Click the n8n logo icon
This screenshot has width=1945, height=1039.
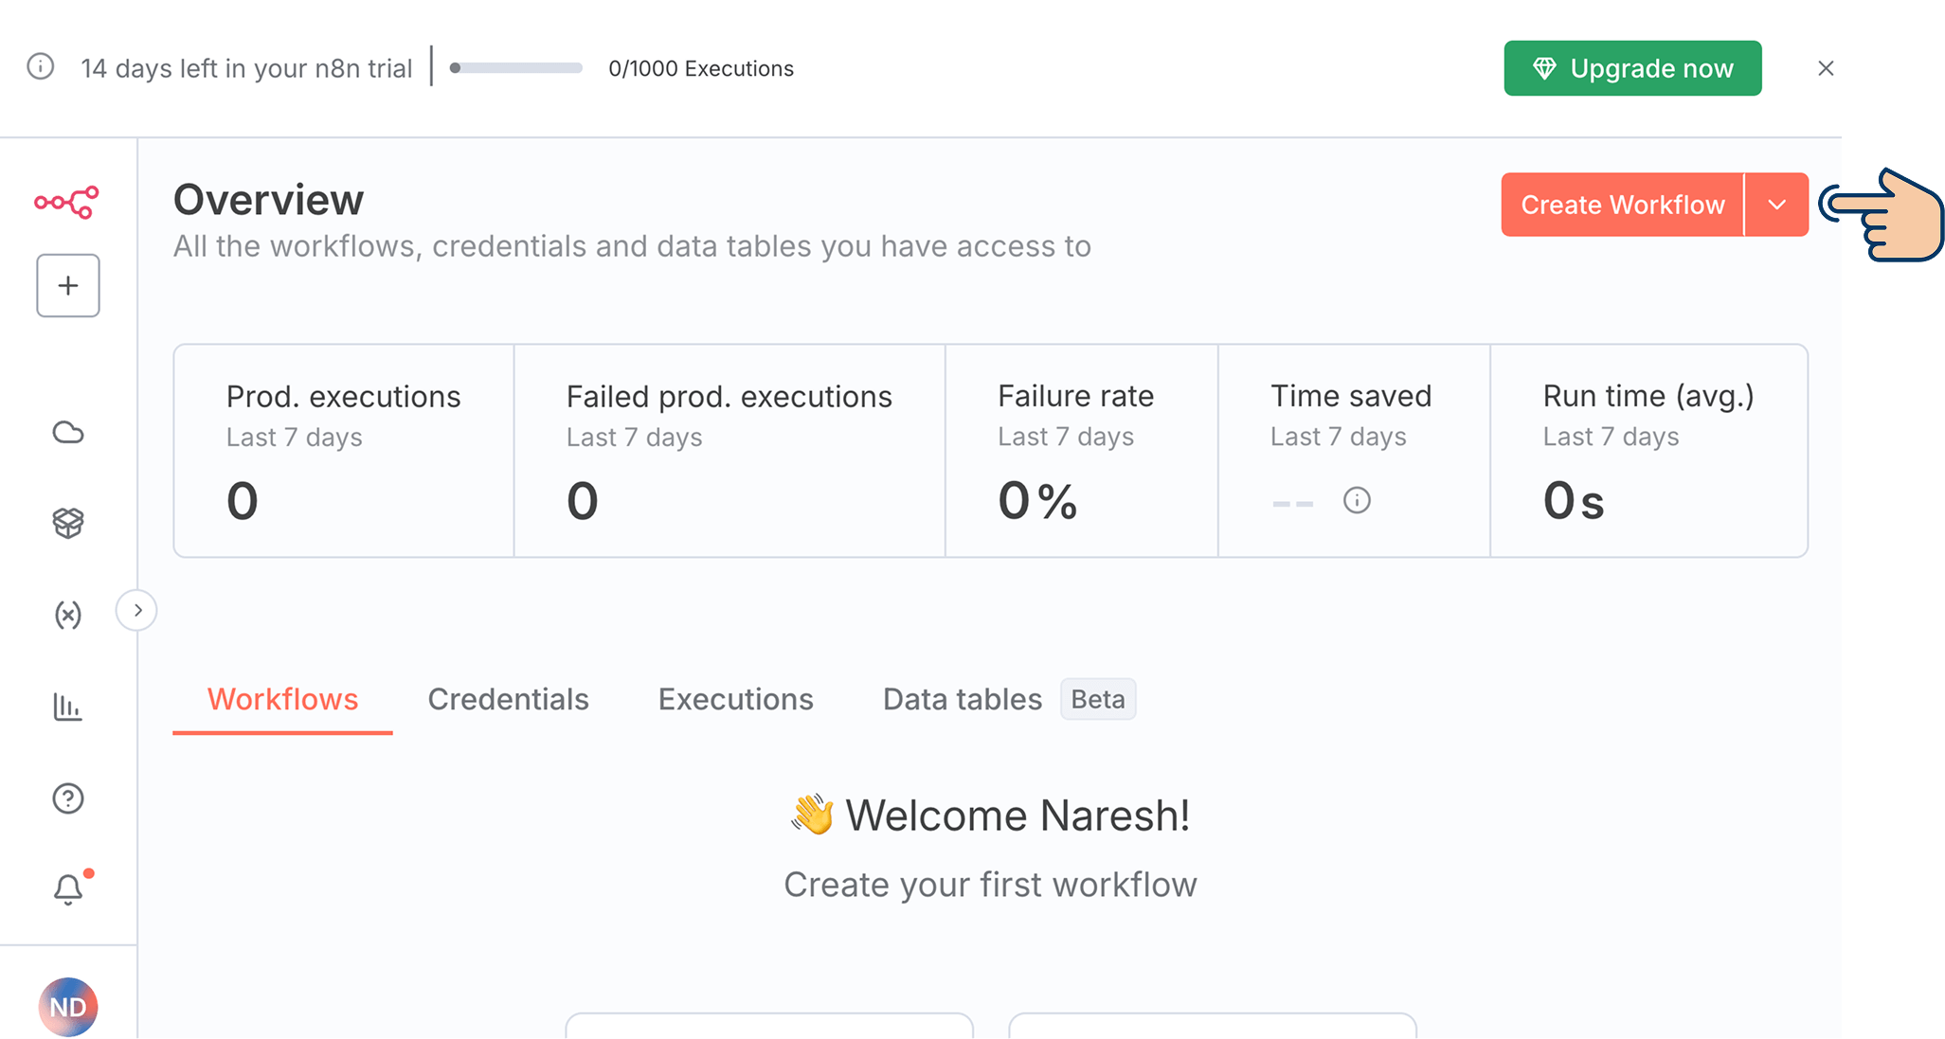(x=66, y=202)
